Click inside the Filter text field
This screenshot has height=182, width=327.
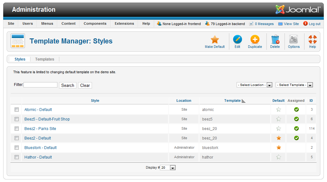click(40, 85)
